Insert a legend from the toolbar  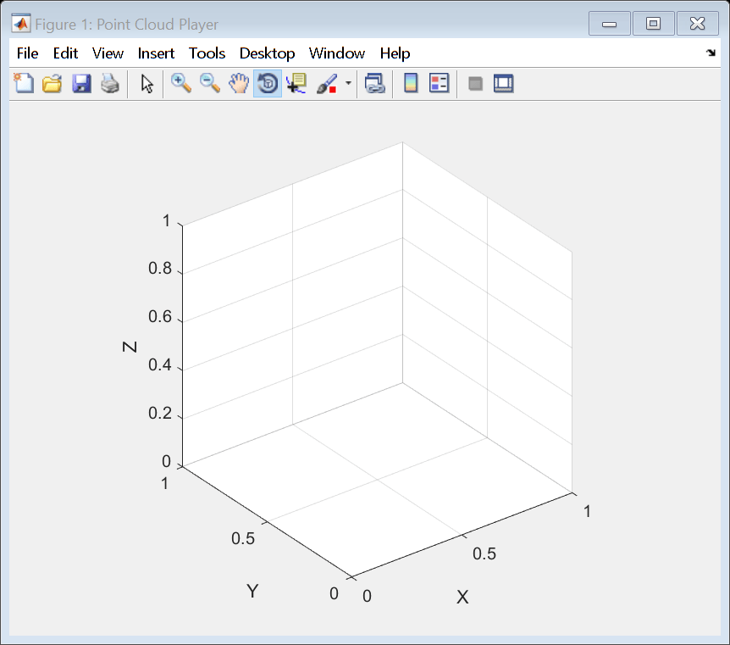pyautogui.click(x=439, y=84)
